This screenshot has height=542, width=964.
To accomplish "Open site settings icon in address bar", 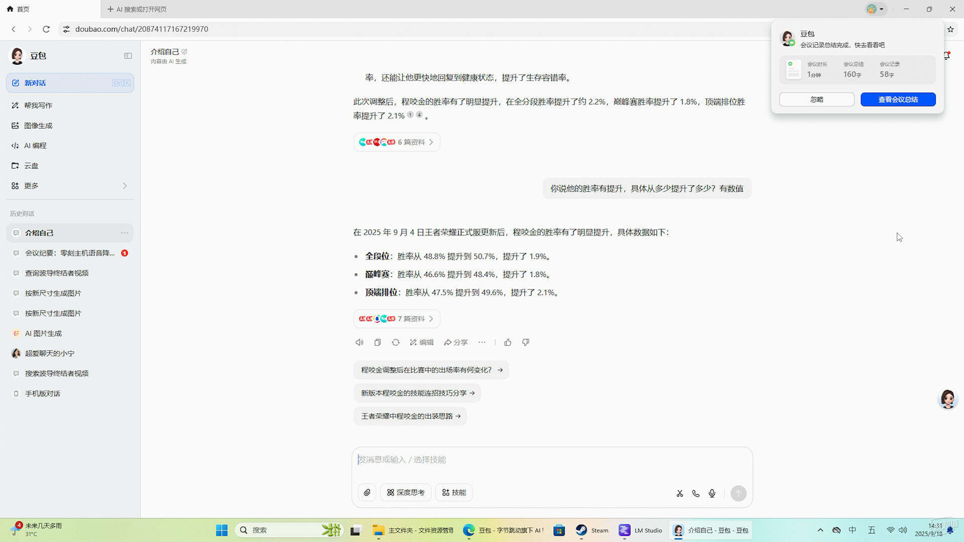I will [66, 29].
